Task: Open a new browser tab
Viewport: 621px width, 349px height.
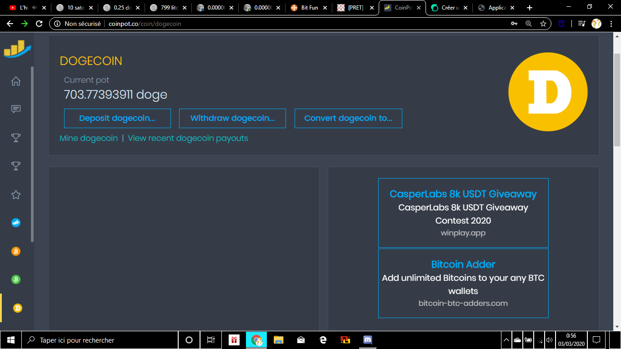Action: [530, 8]
